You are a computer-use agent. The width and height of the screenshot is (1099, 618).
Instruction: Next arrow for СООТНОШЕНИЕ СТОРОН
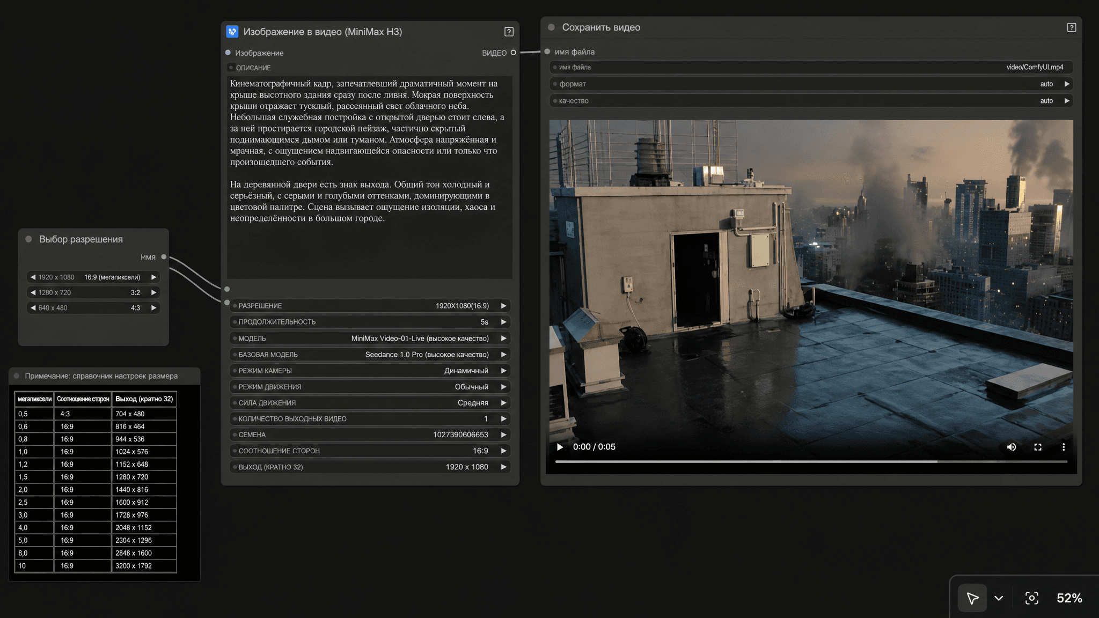point(503,451)
